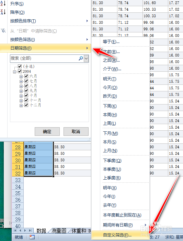
Task: Click the 确定 button
Action: (47, 131)
